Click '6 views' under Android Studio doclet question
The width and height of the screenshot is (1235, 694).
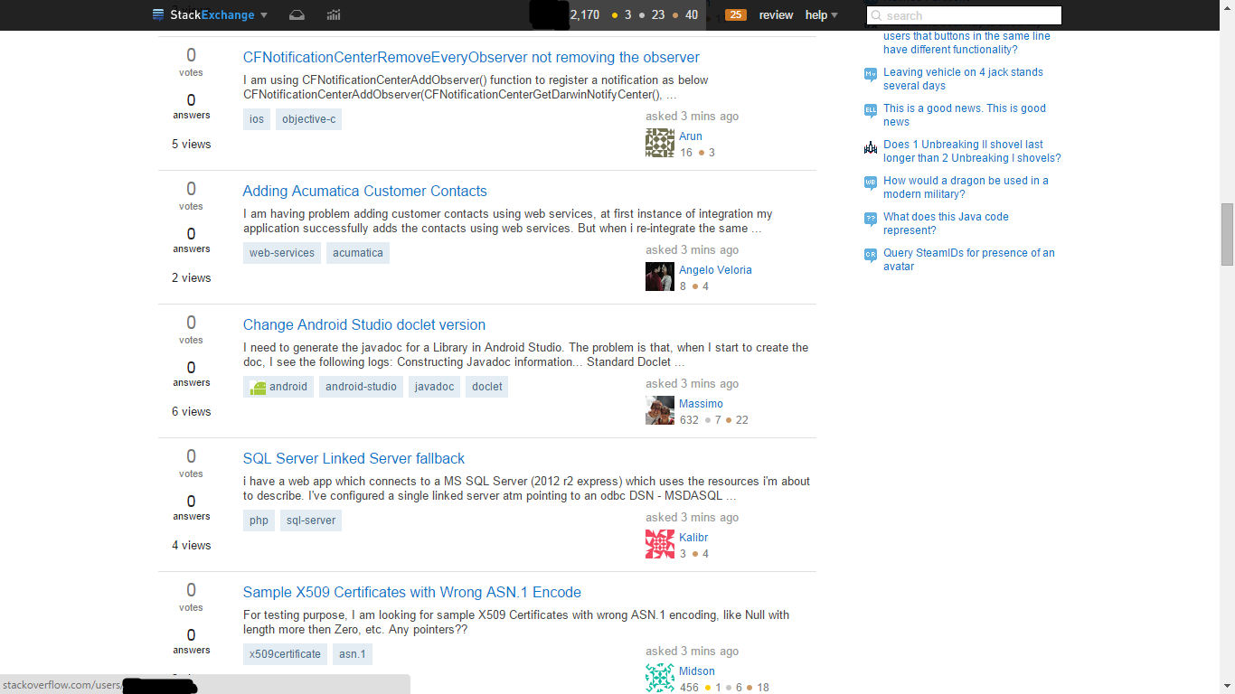pyautogui.click(x=192, y=411)
